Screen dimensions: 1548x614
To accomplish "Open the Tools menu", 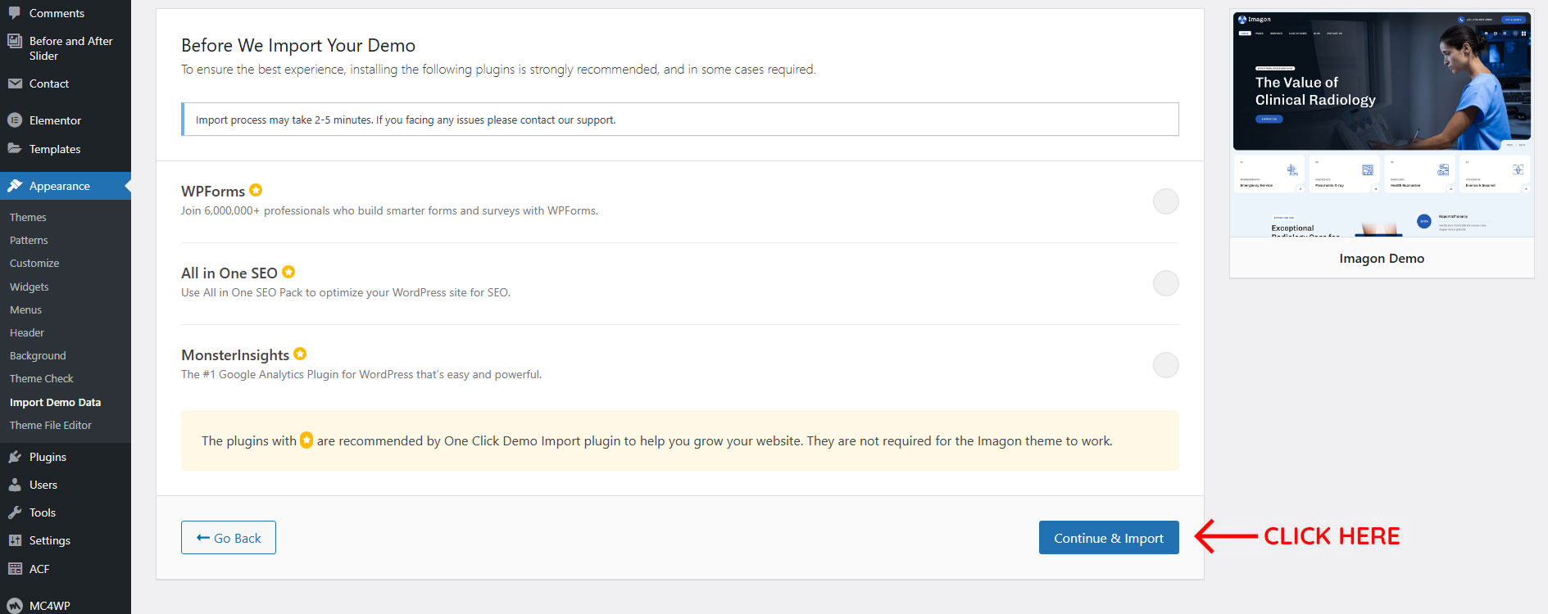I will click(66, 512).
